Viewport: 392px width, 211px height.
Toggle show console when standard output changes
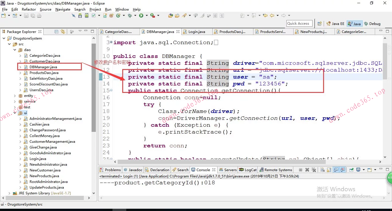point(336,170)
